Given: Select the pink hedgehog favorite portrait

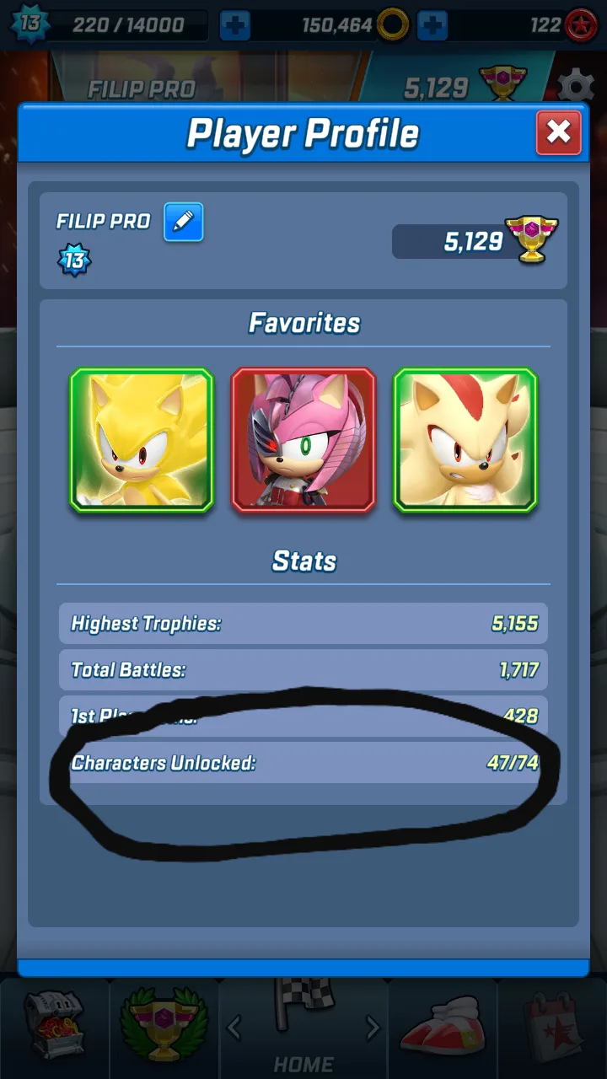Looking at the screenshot, I should point(303,440).
